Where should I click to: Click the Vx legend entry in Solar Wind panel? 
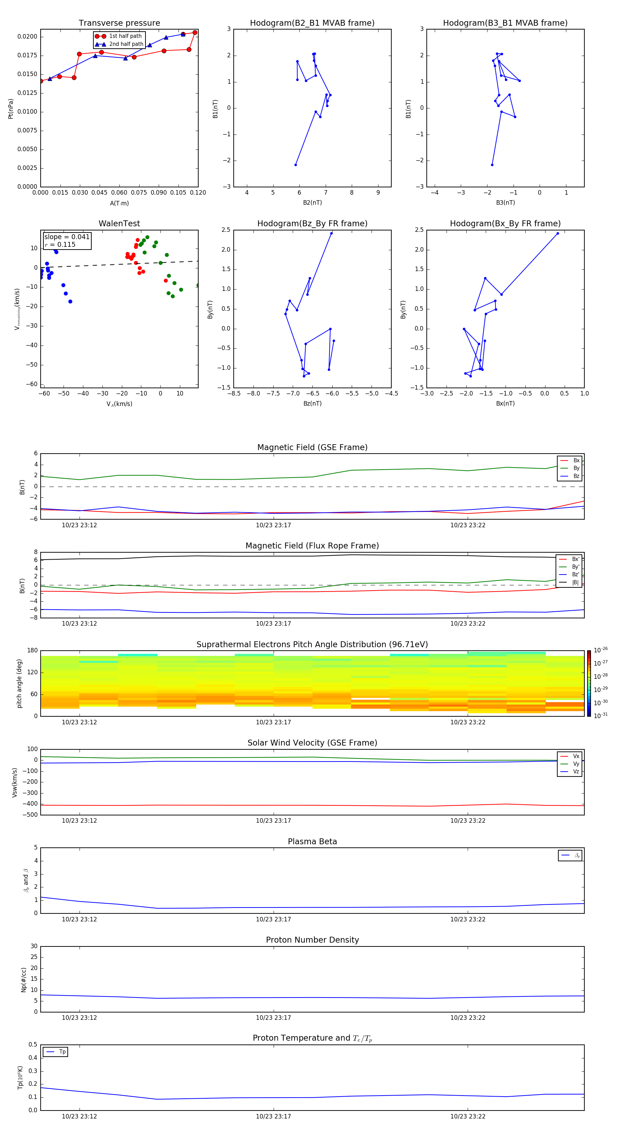(570, 756)
